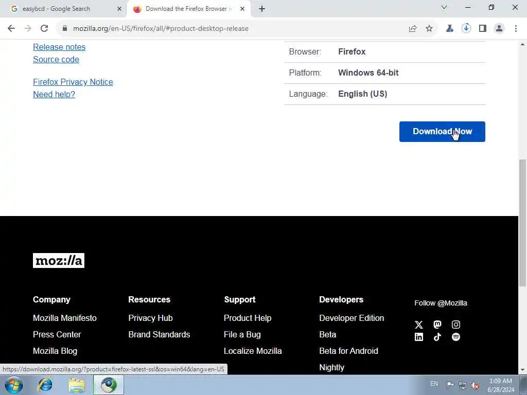Open the Nightly footer link
Viewport: 527px width, 395px height.
(332, 367)
